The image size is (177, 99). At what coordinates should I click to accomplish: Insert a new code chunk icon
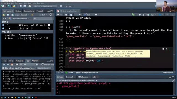point(133,15)
